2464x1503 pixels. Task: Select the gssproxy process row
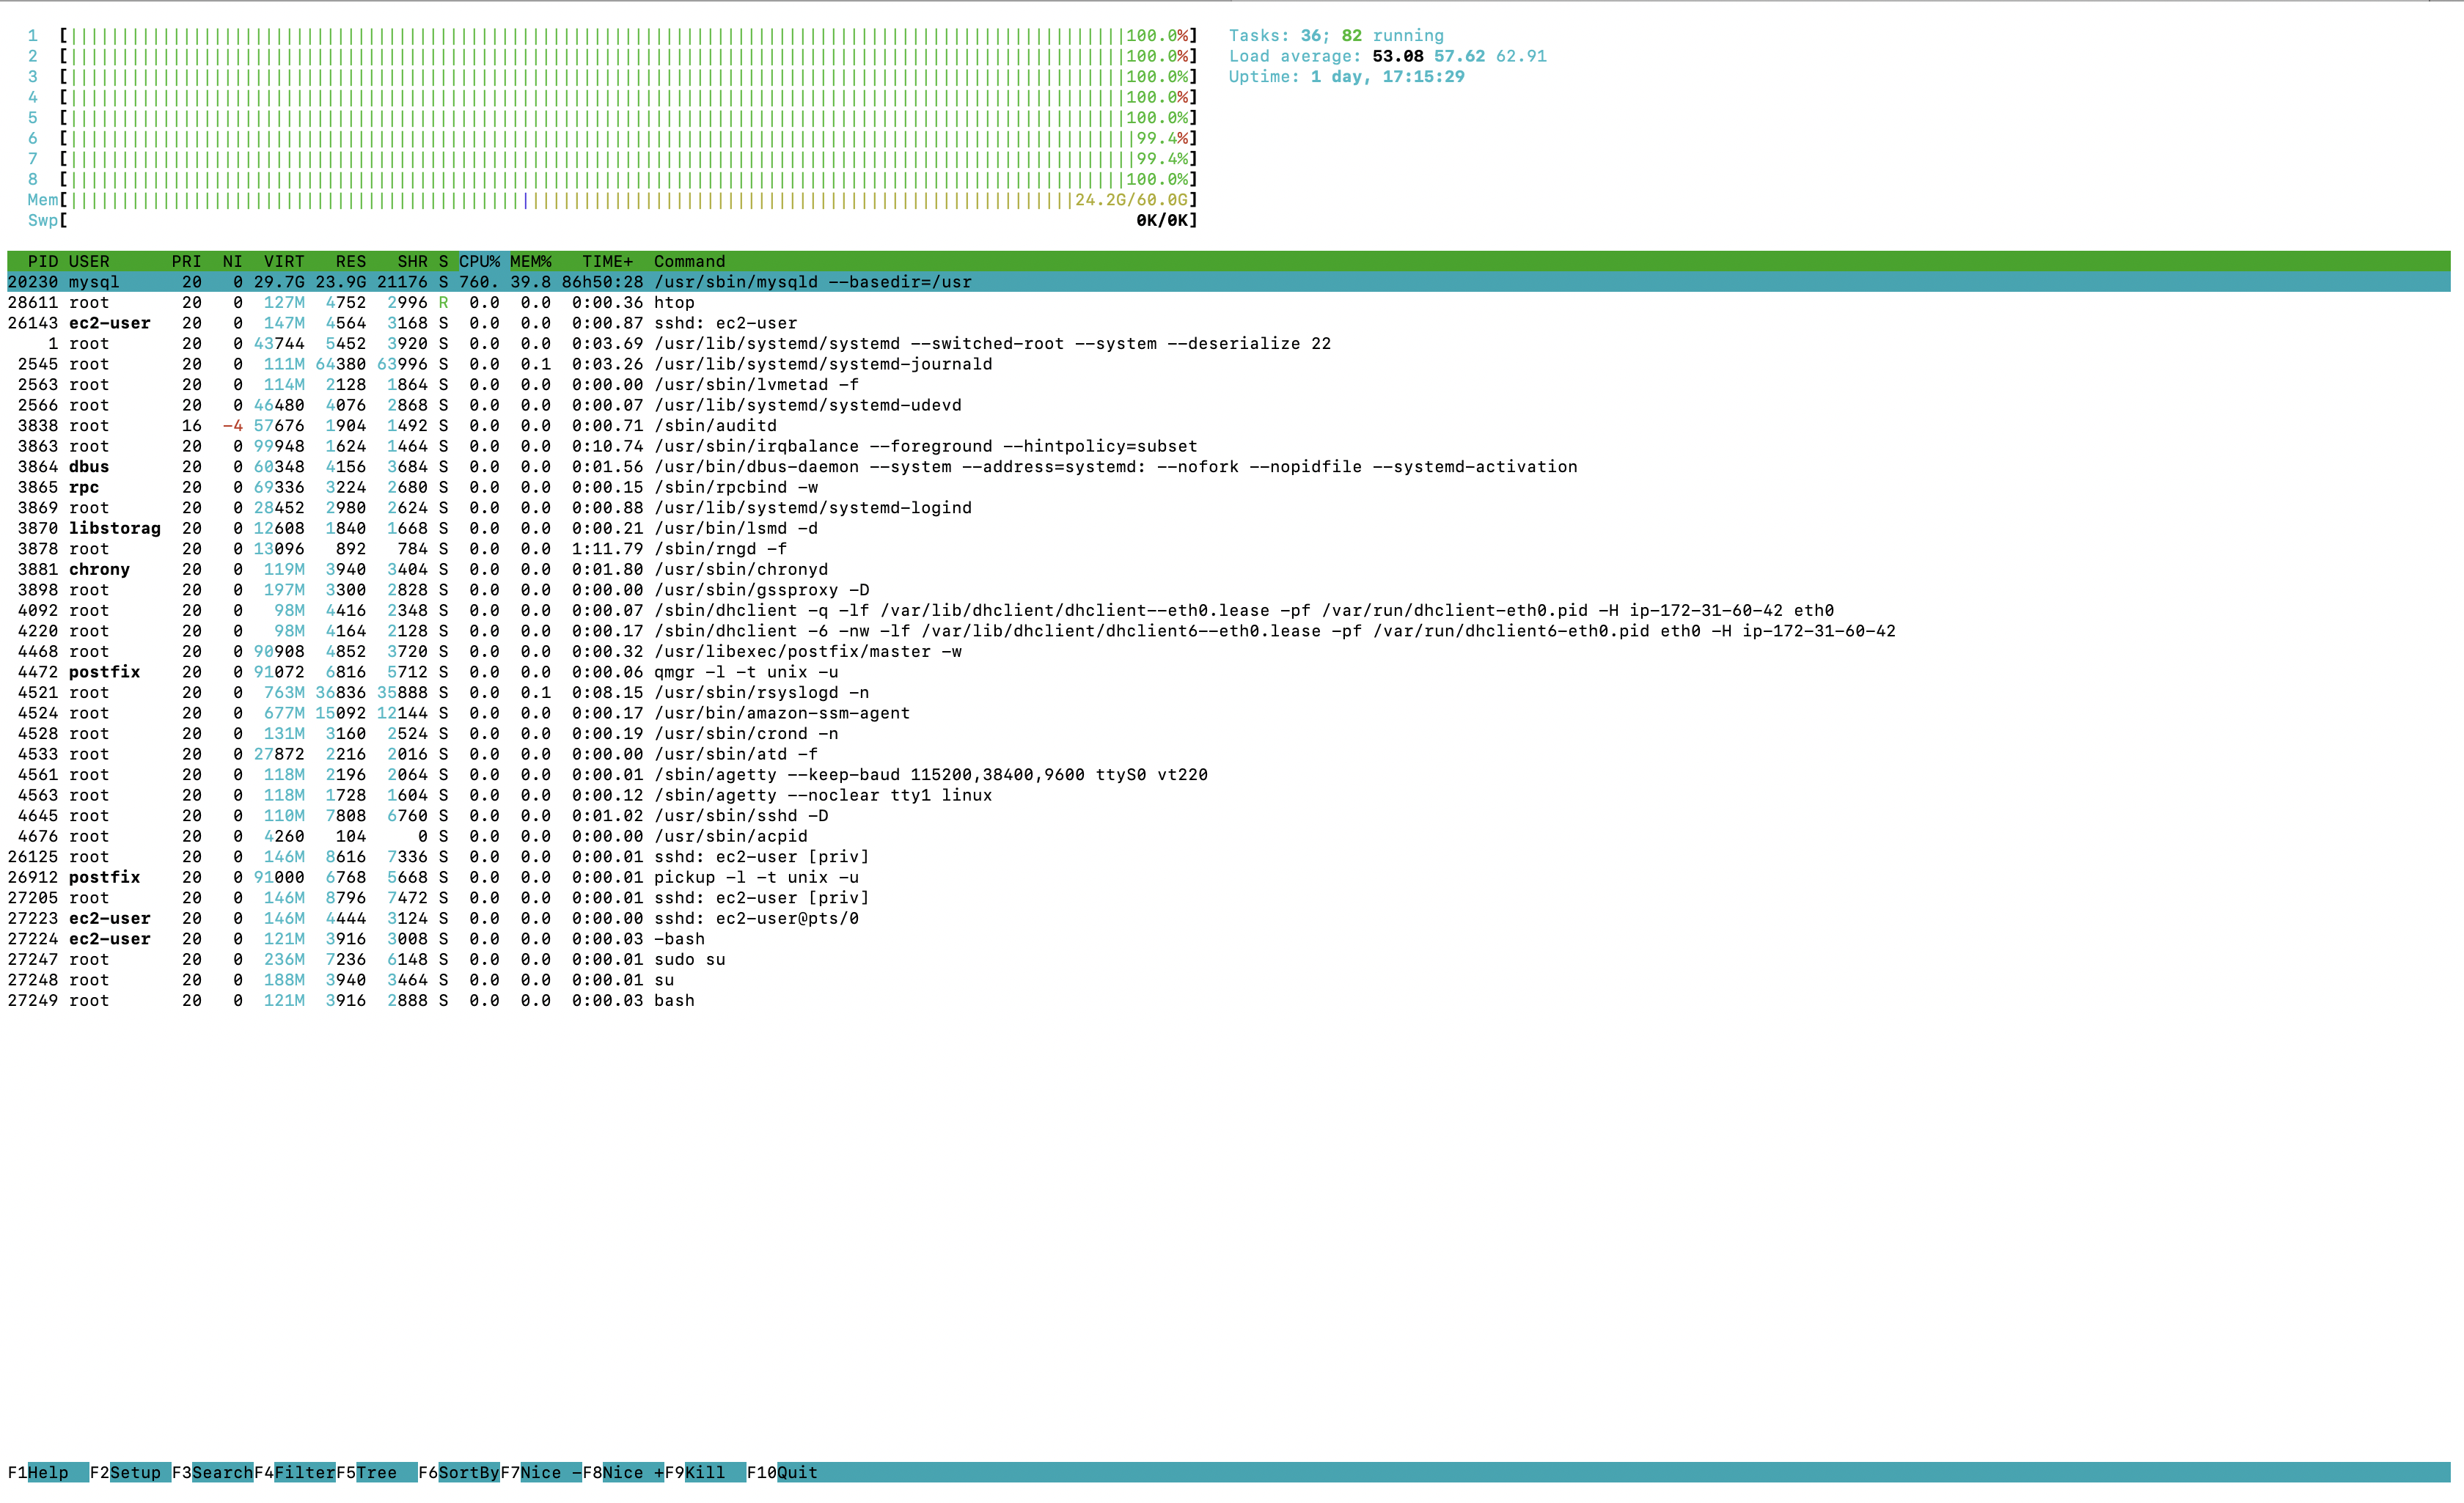tap(1229, 589)
